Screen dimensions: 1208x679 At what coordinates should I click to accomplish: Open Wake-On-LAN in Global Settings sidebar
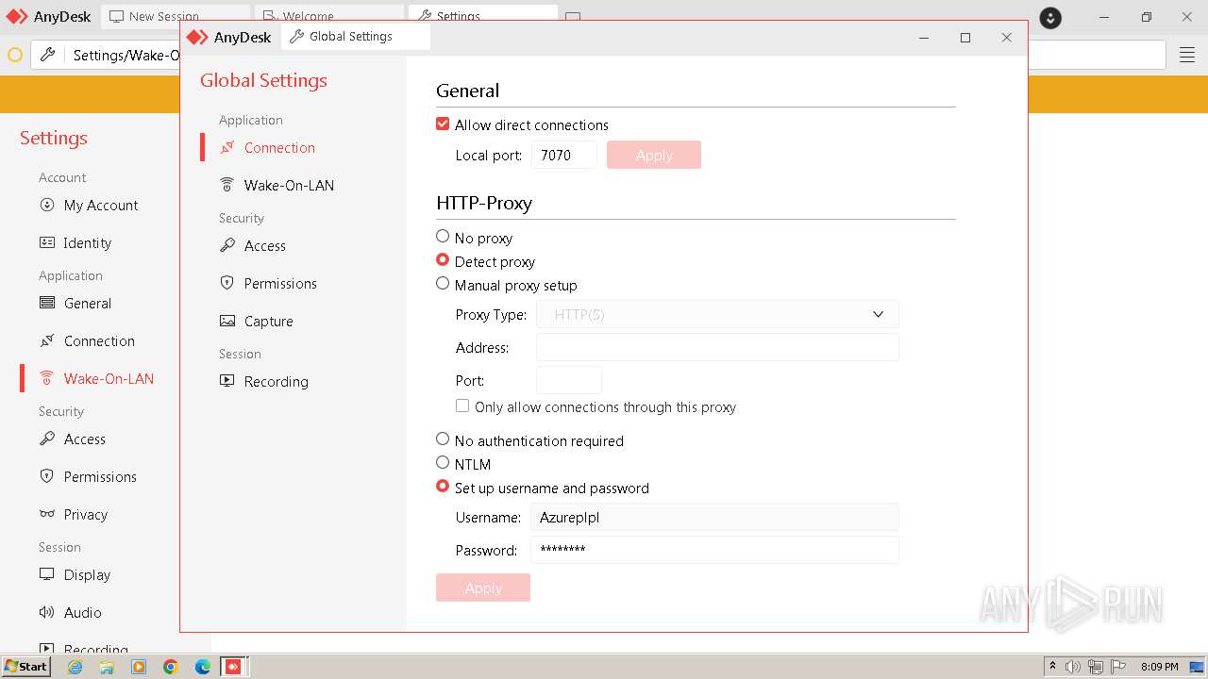[x=289, y=186]
